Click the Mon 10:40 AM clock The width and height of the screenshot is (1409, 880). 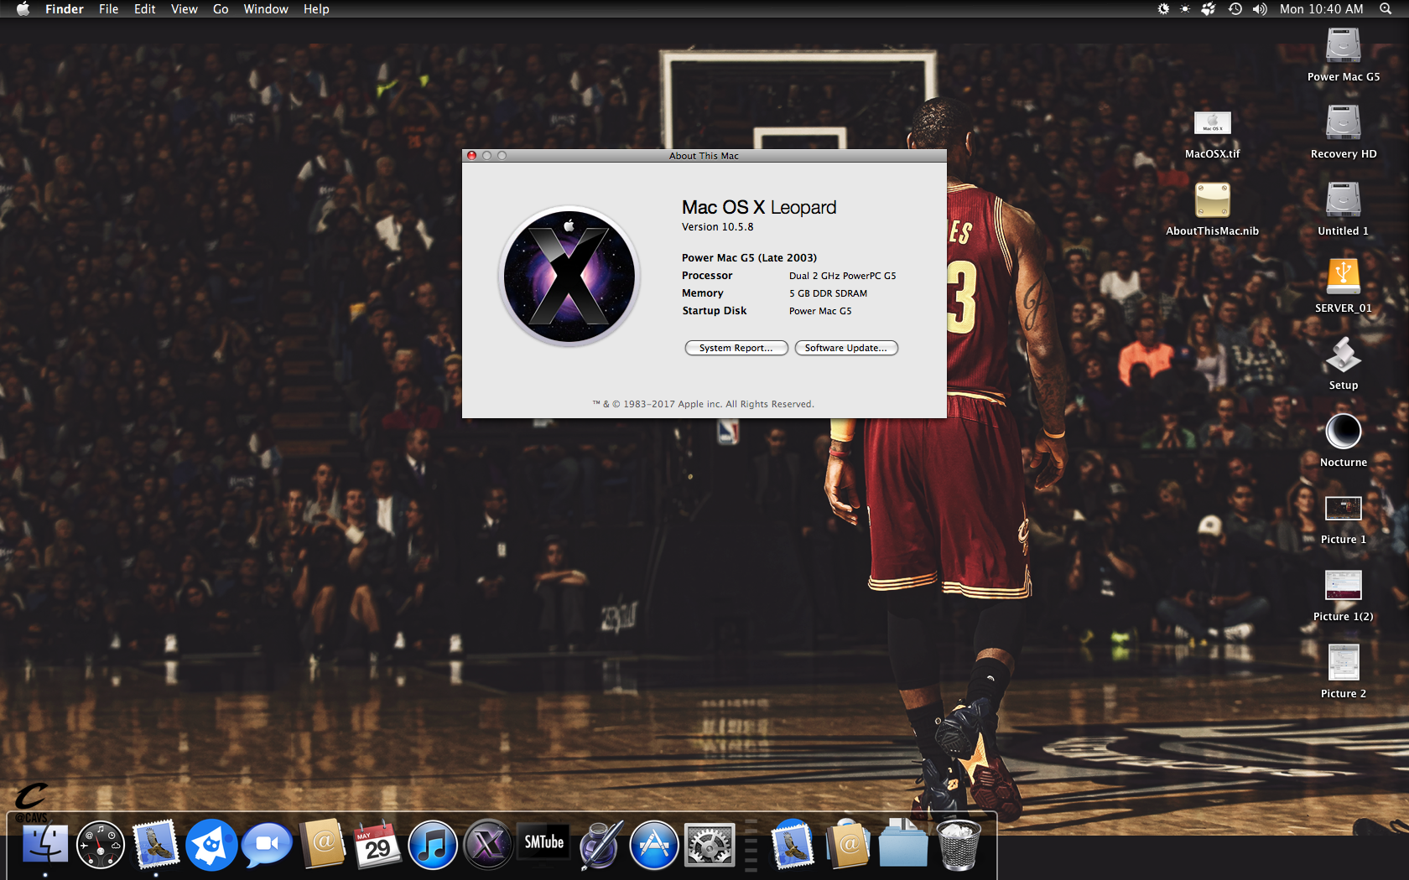pyautogui.click(x=1322, y=9)
